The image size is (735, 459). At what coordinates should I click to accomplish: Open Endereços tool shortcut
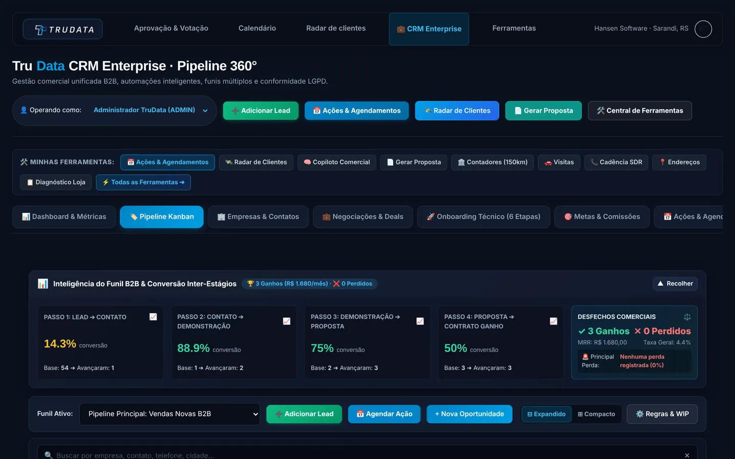click(679, 162)
